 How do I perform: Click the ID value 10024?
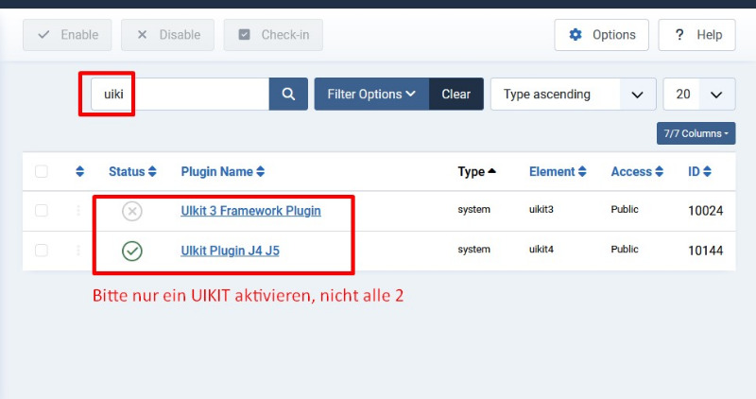tap(705, 211)
